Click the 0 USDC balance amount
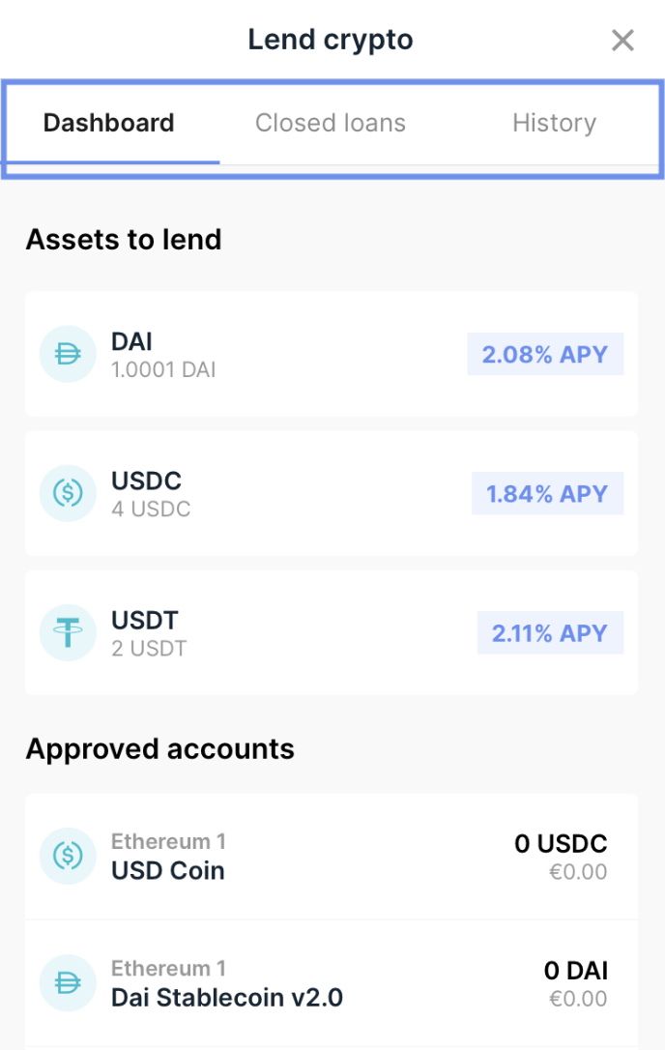 pos(561,843)
